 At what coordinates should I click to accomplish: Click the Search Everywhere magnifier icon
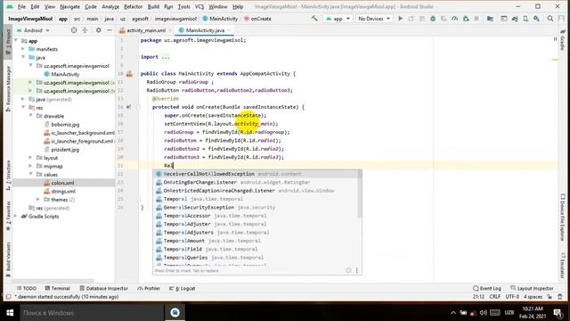pyautogui.click(x=550, y=19)
